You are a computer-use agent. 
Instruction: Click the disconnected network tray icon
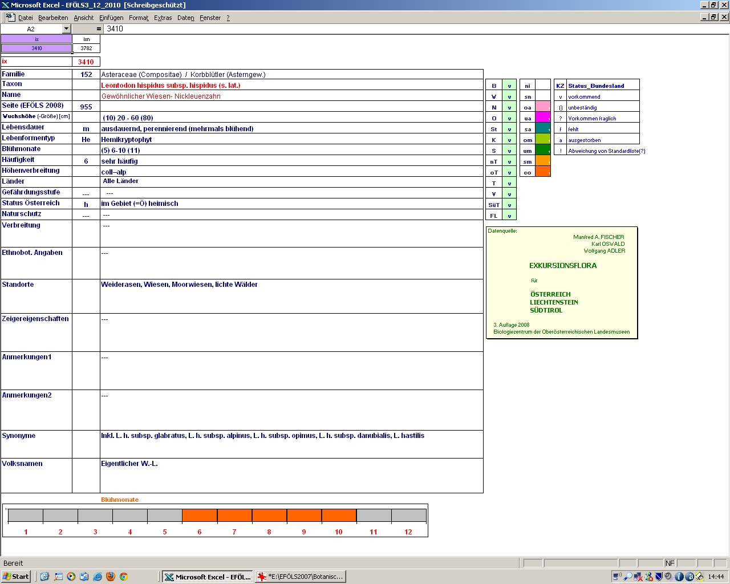pos(638,577)
